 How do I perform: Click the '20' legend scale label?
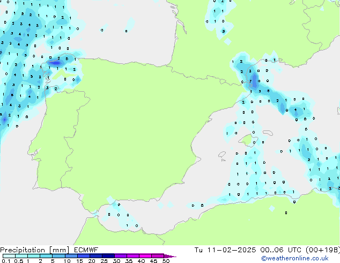(x=92, y=261)
